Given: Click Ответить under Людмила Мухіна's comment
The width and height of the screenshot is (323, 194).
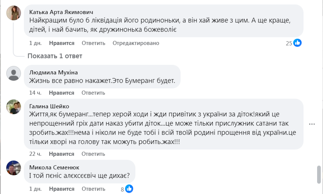Looking at the screenshot, I should click(x=93, y=93).
